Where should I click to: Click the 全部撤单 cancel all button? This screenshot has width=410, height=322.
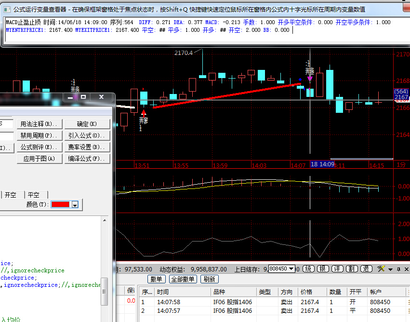(183, 279)
